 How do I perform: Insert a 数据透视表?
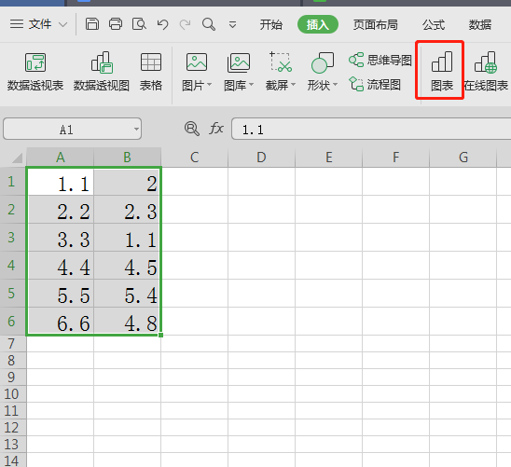pos(35,72)
